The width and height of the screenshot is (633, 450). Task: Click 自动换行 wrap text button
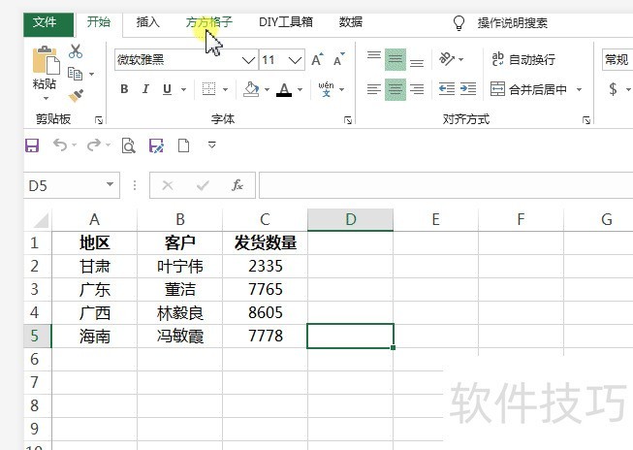[x=523, y=60]
